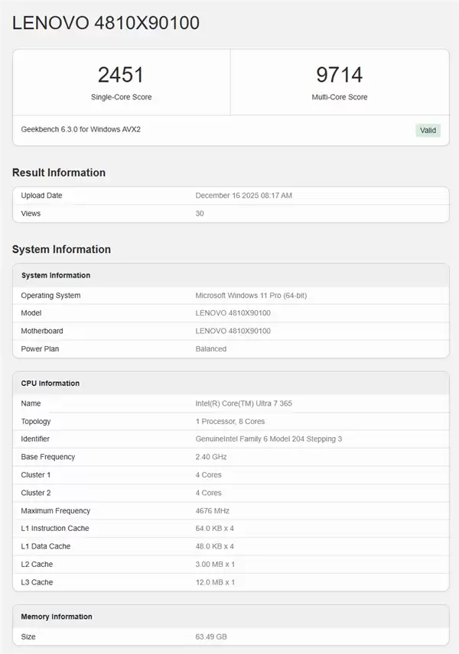Viewport: 459px width, 654px height.
Task: Click the multi-core score 9714
Action: coord(339,75)
